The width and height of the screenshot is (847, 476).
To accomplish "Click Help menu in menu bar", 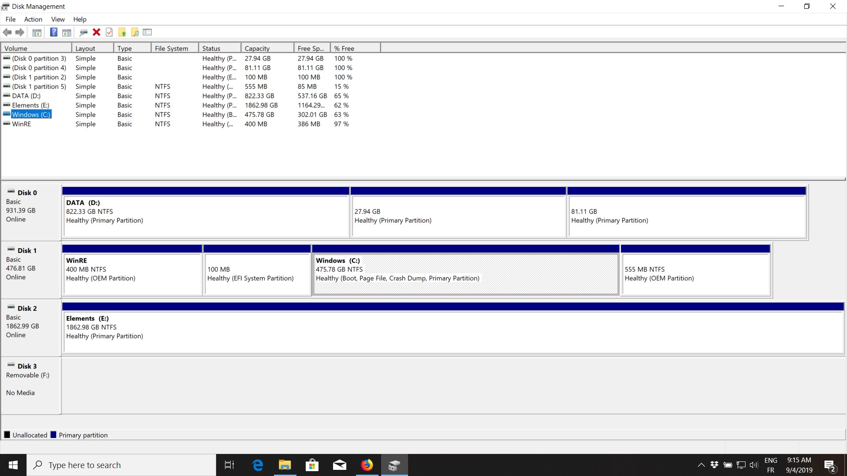I will [79, 19].
